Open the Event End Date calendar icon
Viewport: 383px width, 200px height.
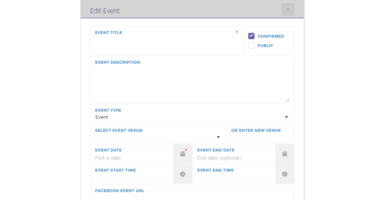pyautogui.click(x=285, y=154)
